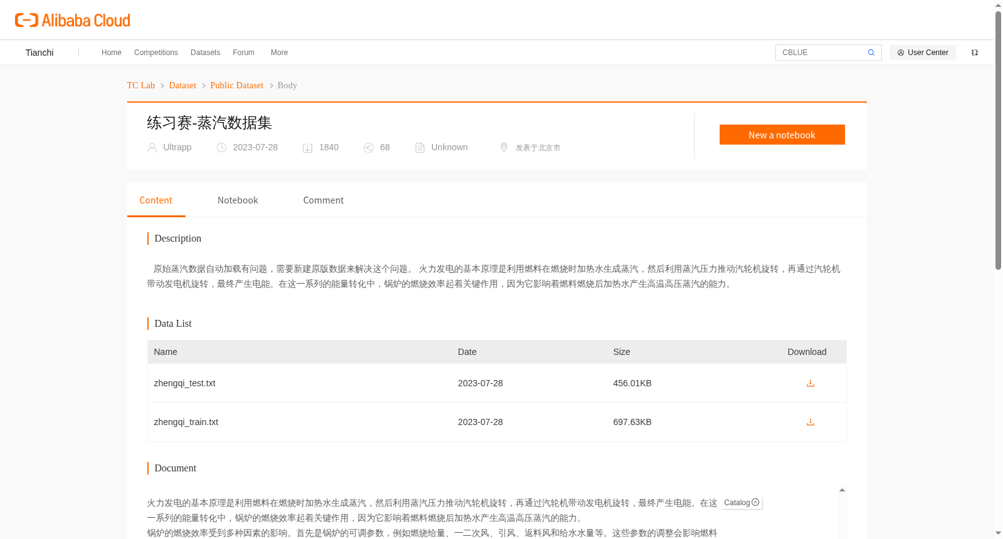Click the language switch icon beside User Center
Screen dimensions: 1003x539
click(975, 53)
